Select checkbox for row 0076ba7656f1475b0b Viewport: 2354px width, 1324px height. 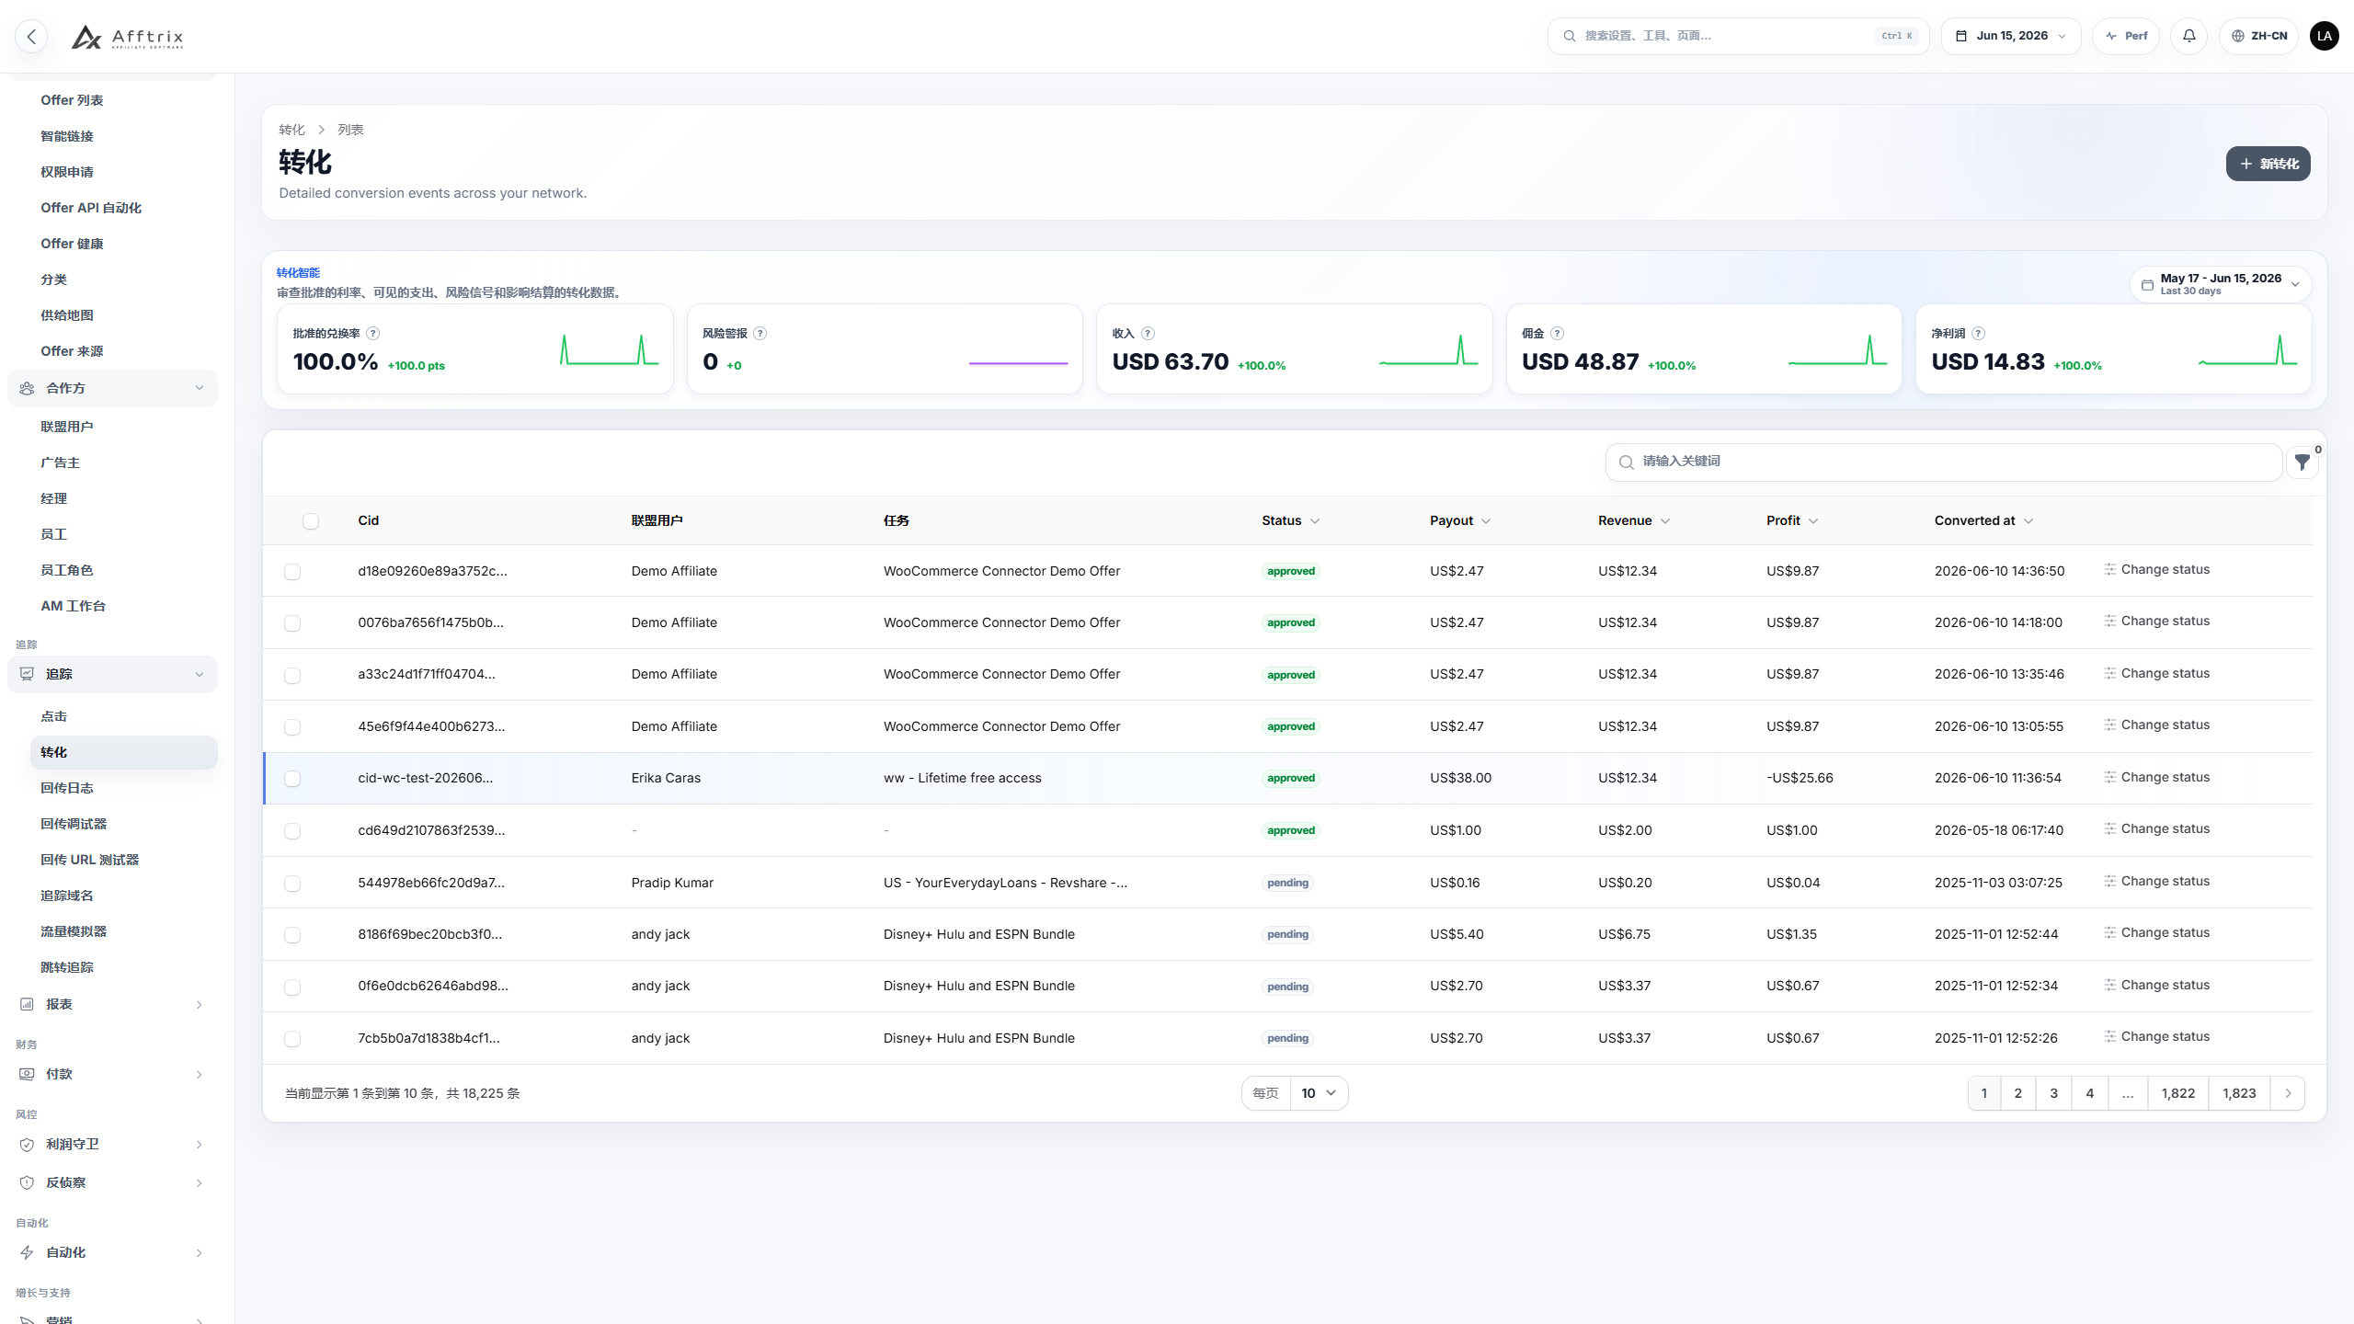(x=292, y=623)
